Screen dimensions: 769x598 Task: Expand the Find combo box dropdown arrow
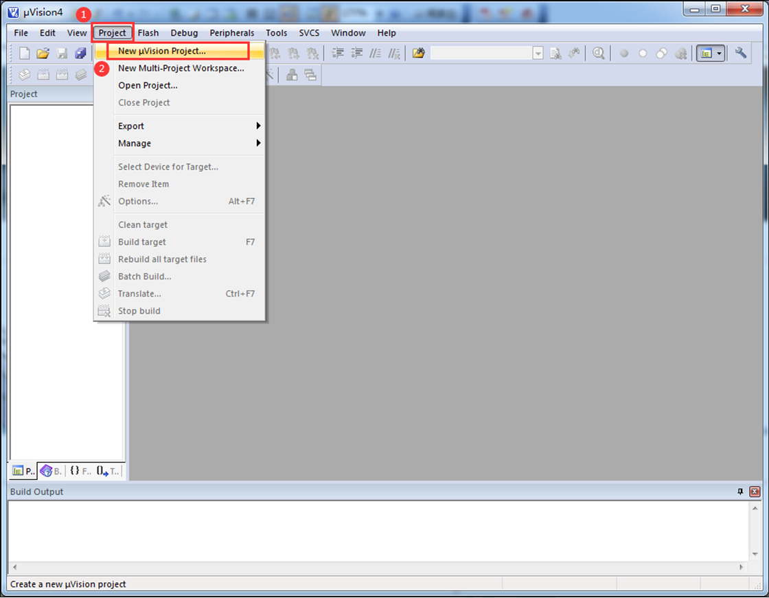[538, 53]
